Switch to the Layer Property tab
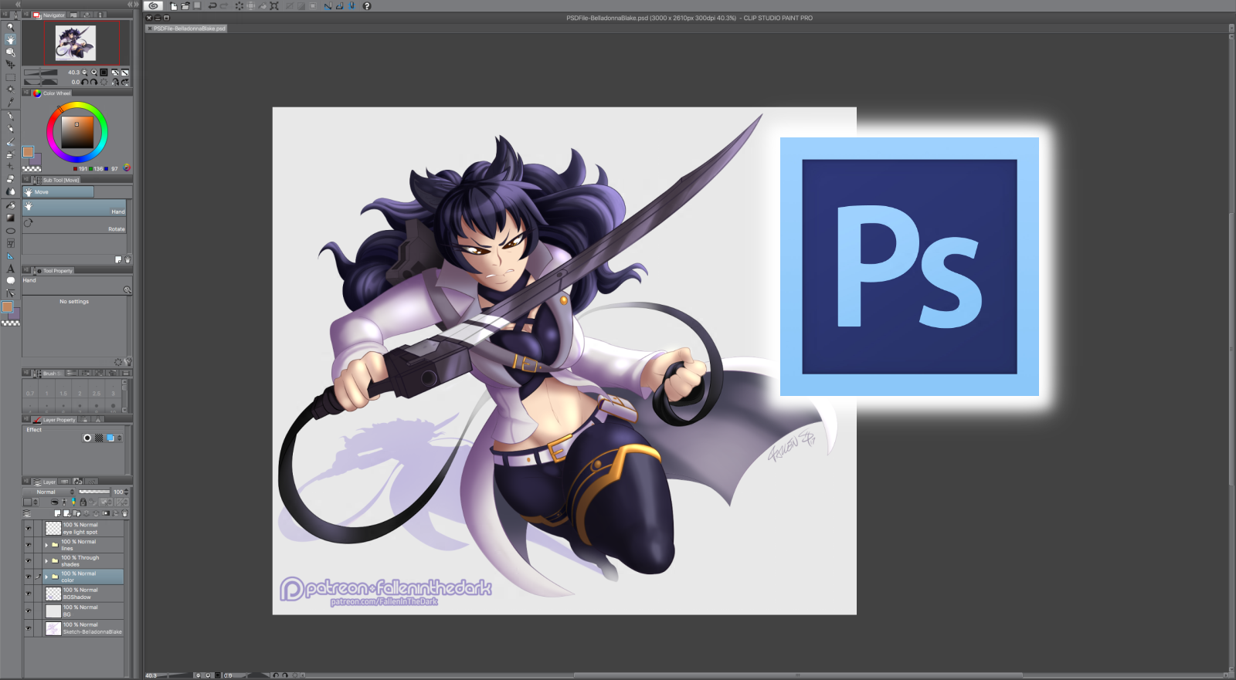 [x=55, y=420]
